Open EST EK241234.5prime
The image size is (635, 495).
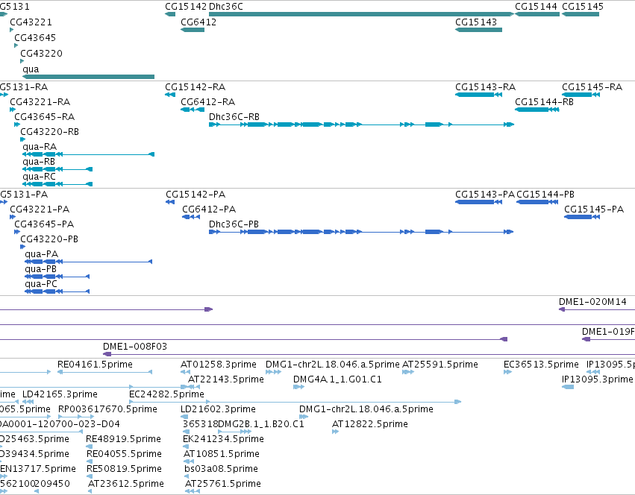[224, 440]
